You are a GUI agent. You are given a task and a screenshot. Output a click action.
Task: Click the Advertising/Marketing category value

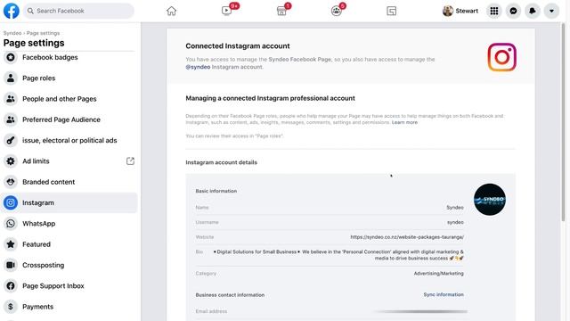coord(438,274)
